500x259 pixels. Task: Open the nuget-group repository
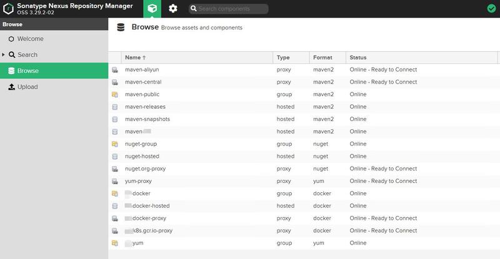tap(141, 144)
